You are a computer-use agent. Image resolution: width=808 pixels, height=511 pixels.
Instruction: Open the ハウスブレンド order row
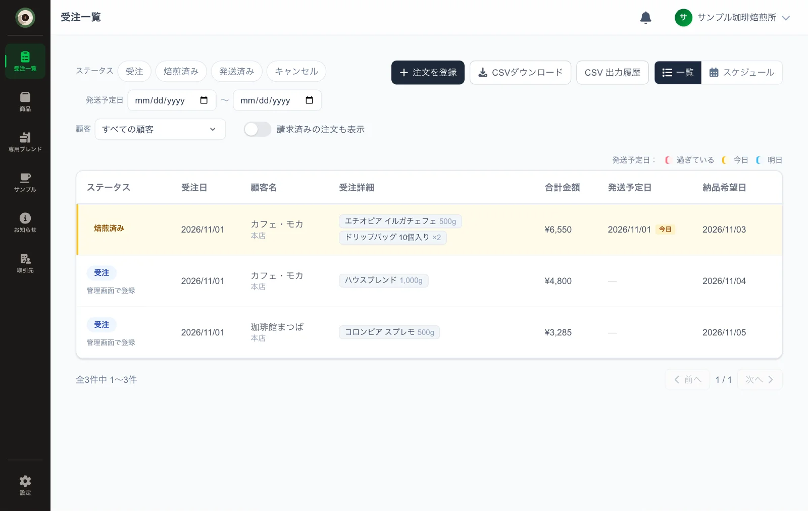(x=429, y=281)
